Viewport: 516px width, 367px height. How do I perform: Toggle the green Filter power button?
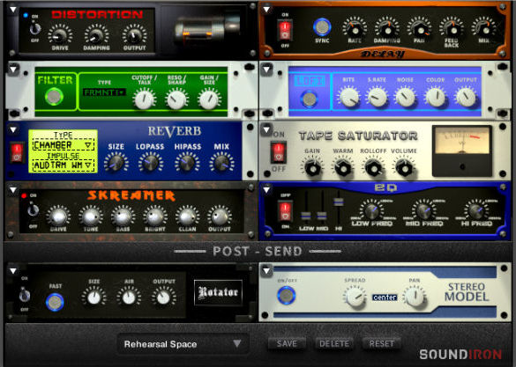(x=54, y=97)
